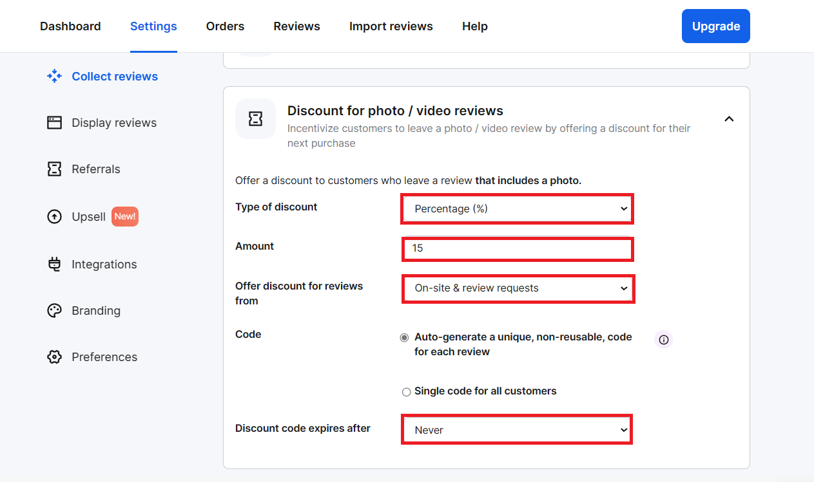Go to the Orders tab
The width and height of the screenshot is (814, 482).
(x=225, y=26)
